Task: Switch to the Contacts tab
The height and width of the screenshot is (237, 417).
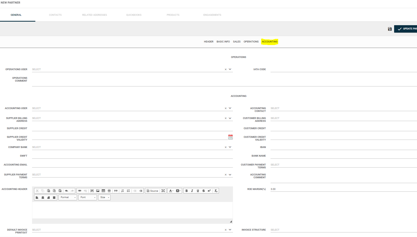Action: 55,15
